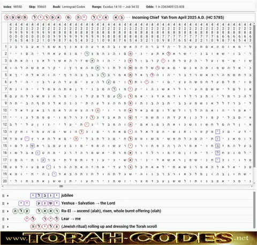This screenshot has width=257, height=245.
Task: Click the red diamond letter in row 5
Action: (152, 75)
